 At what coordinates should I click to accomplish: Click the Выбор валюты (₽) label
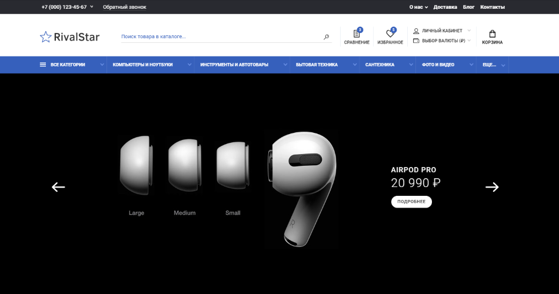pos(444,41)
